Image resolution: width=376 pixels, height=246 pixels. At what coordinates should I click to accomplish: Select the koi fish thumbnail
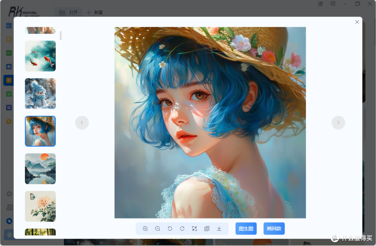point(40,56)
